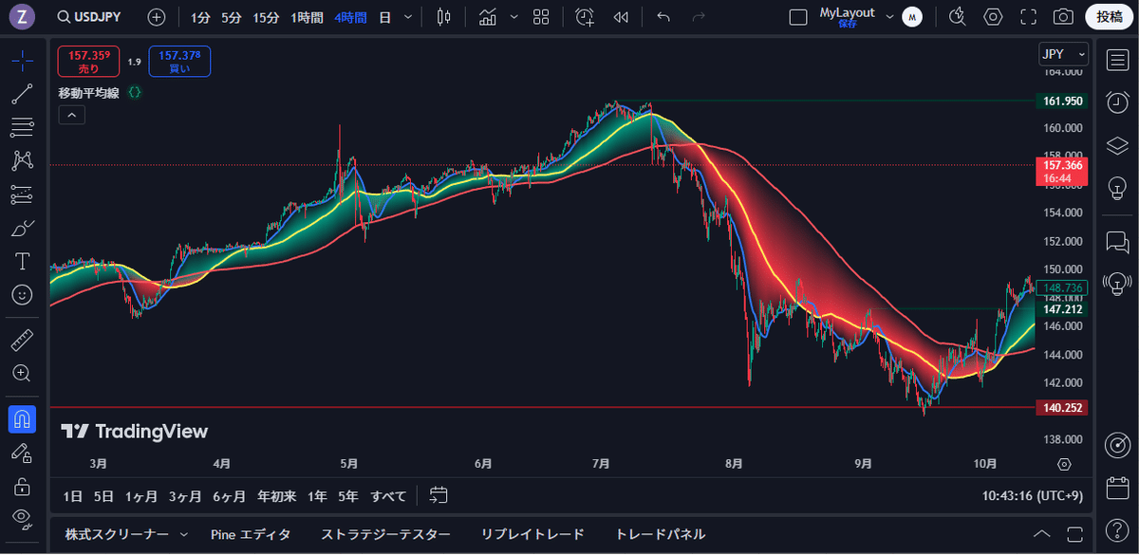
Task: Click the 157.35 売り sell button
Action: (x=88, y=62)
